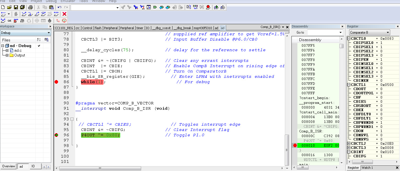Collapse the CBCTL0 register group

pos(349,39)
